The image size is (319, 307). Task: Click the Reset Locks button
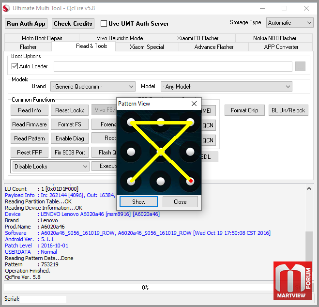(70, 110)
